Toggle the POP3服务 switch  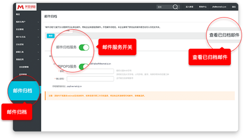pos(83,67)
